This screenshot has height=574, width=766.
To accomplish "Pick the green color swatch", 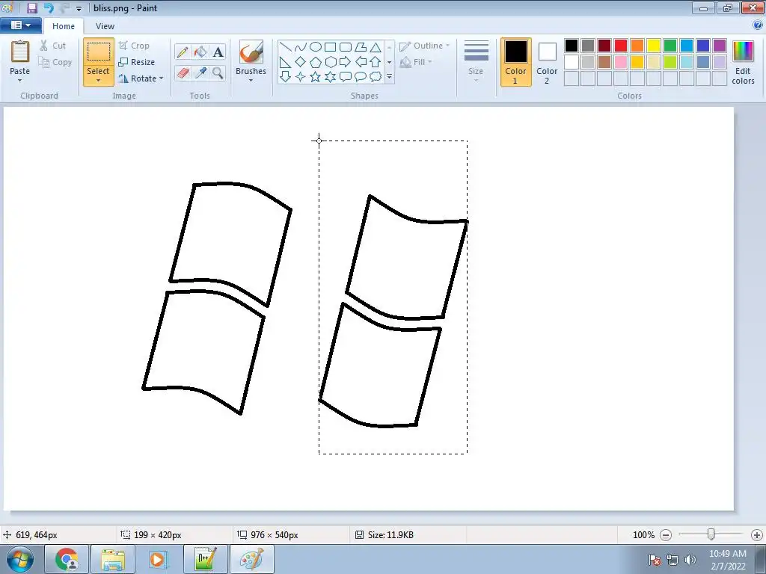I will click(670, 46).
